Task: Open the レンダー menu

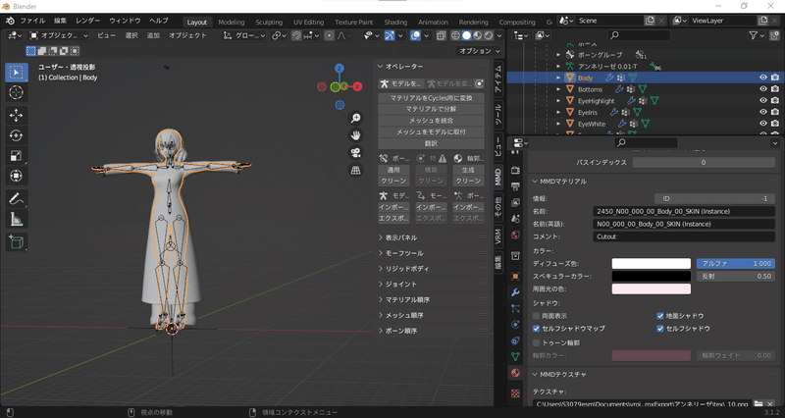Action: [x=87, y=21]
